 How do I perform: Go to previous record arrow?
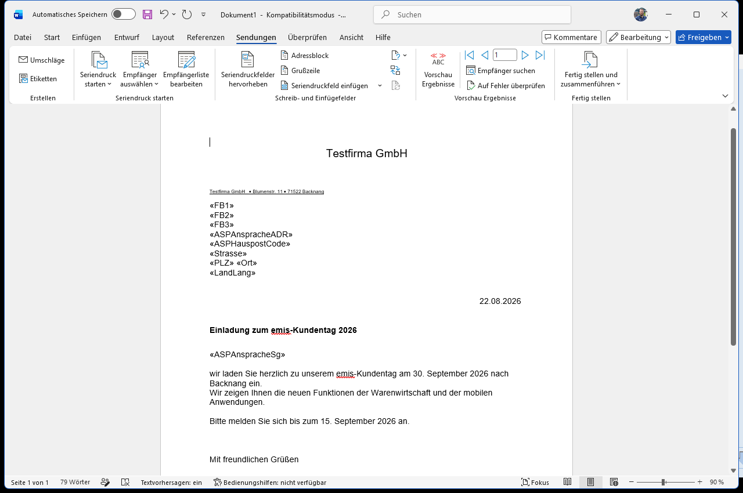click(485, 55)
